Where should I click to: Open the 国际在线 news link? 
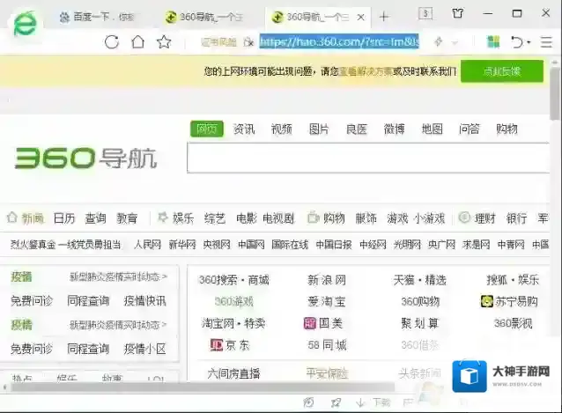point(290,245)
